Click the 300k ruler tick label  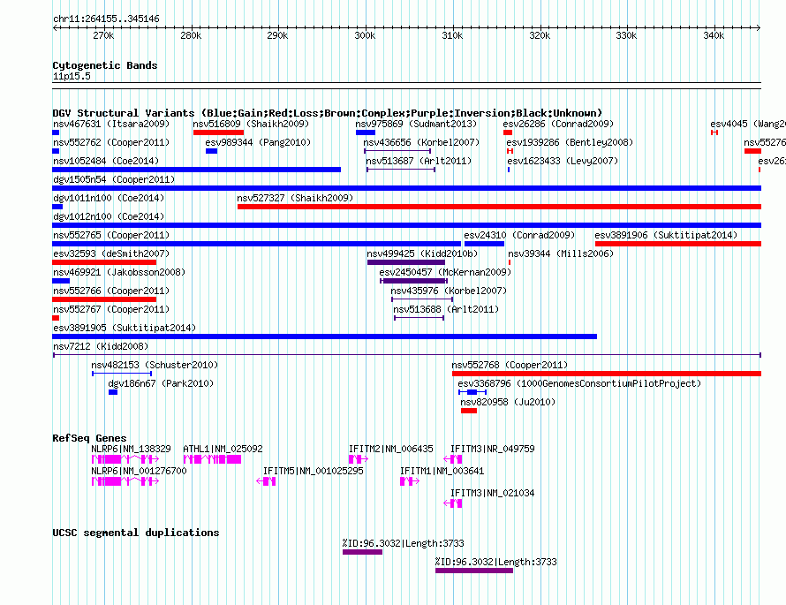coord(365,35)
